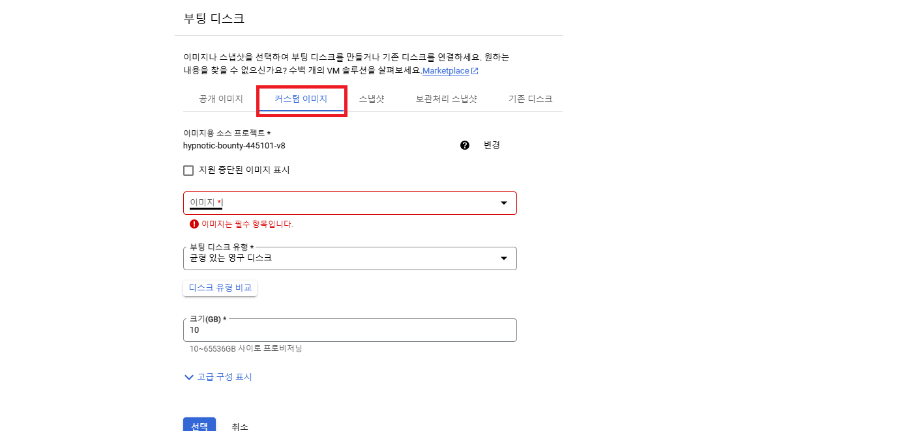Switch to the 보관처리 스냅샷 tab
The width and height of the screenshot is (901, 431).
pyautogui.click(x=447, y=99)
